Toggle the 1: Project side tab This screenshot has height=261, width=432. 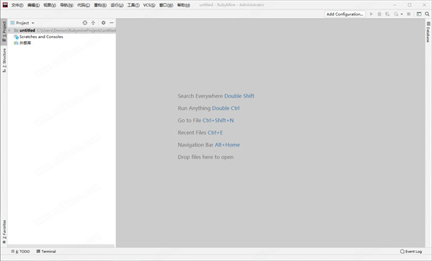click(x=4, y=31)
